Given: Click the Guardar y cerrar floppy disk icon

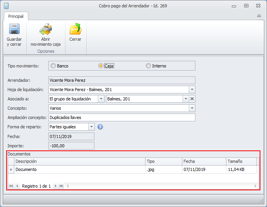Looking at the screenshot, I should pos(14,29).
